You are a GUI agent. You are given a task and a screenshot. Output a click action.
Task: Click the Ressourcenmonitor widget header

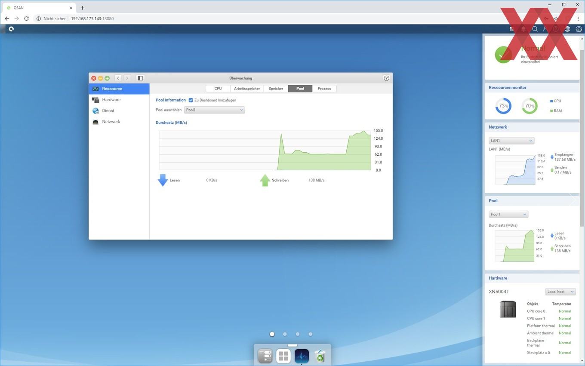click(532, 87)
